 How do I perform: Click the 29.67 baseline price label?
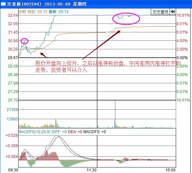pos(13,57)
